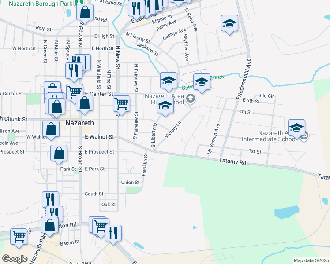The image size is (330, 264).
Task: Select the Roth St label
Action: [44, 28]
